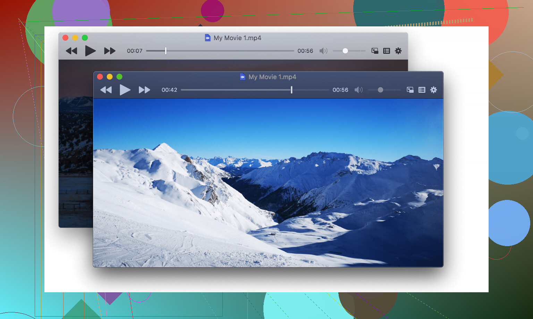Show the playlist in the back window
Screen dimensions: 533x319
386,51
